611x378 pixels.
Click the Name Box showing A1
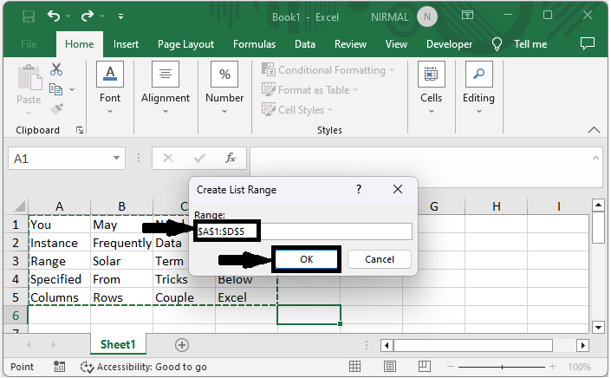pos(61,159)
